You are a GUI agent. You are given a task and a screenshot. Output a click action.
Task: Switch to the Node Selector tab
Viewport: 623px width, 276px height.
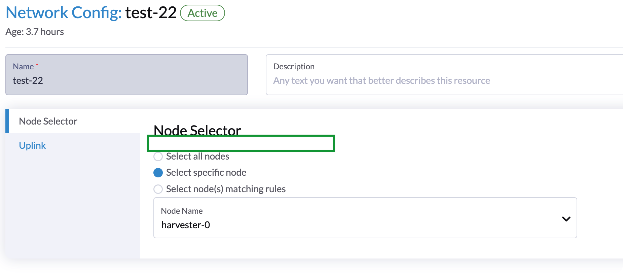tap(48, 121)
